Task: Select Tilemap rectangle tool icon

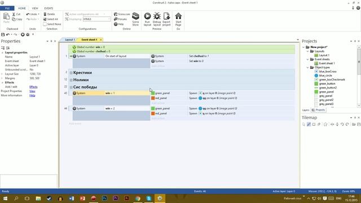Action: pos(314,124)
